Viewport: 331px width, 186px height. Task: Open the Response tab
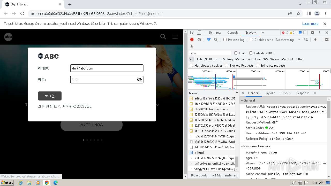click(x=303, y=93)
